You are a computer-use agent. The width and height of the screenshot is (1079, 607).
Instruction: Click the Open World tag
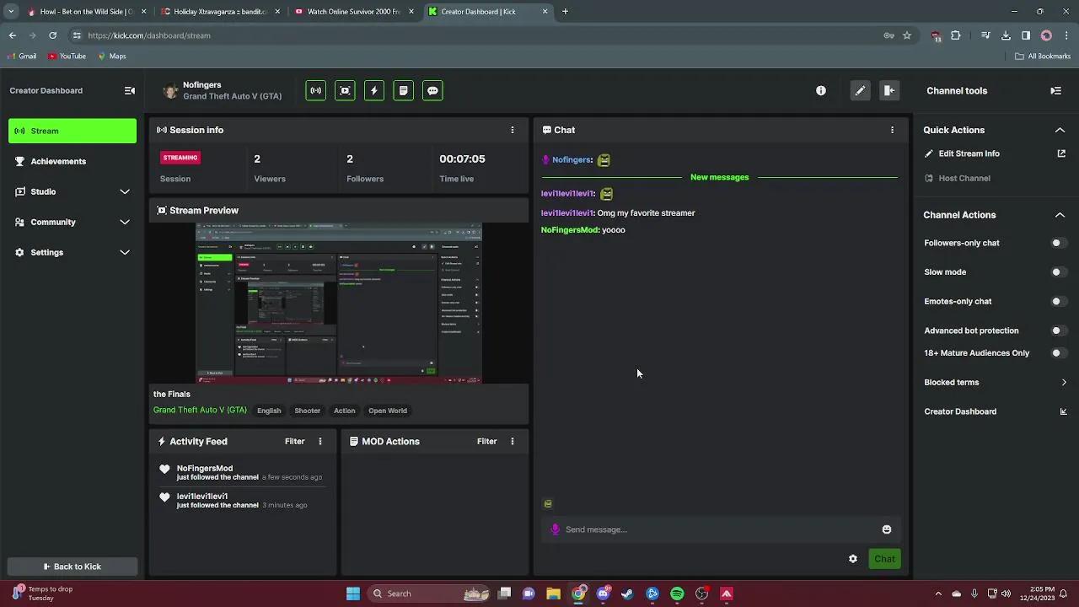click(x=388, y=411)
